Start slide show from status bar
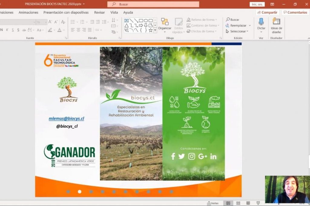This screenshot has width=310, height=206. click(x=258, y=203)
